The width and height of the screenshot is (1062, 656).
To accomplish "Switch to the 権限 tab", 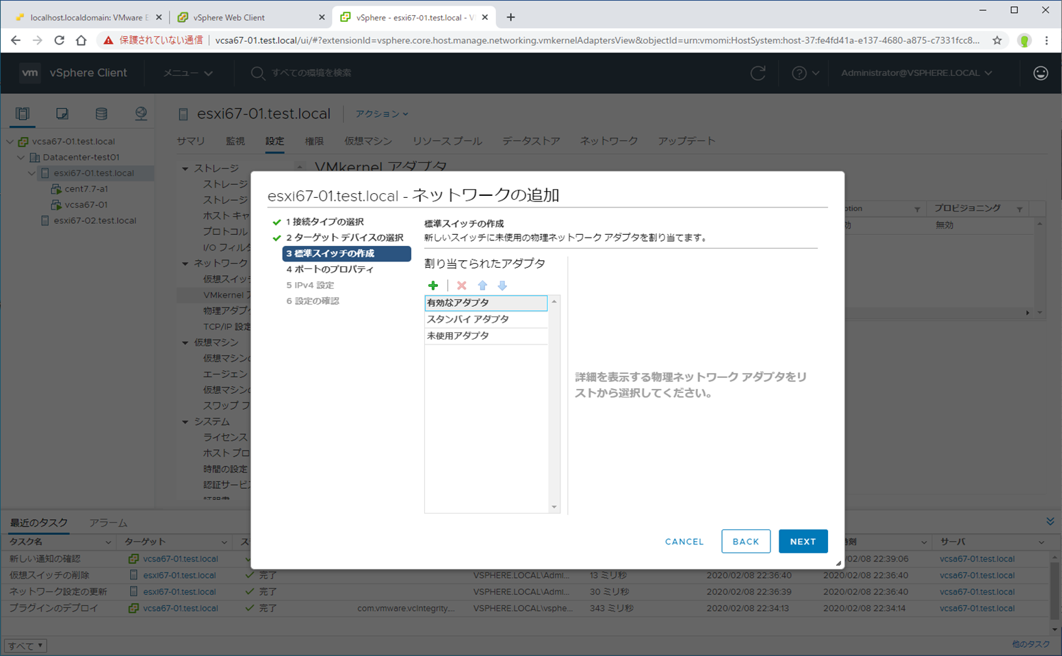I will (x=314, y=141).
